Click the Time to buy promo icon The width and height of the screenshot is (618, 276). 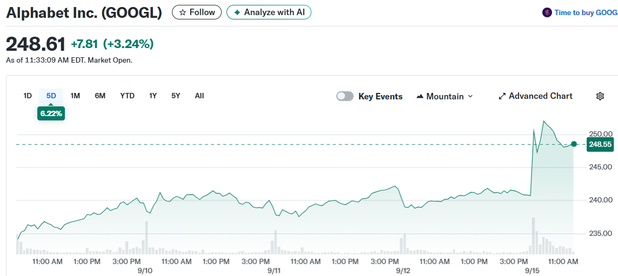pyautogui.click(x=547, y=12)
